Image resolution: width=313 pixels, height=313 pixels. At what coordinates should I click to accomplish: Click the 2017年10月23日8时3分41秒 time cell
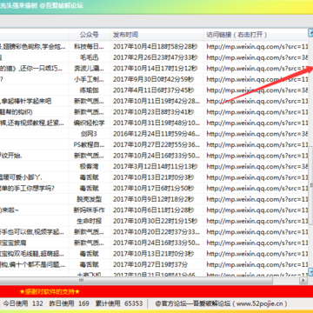156,112
